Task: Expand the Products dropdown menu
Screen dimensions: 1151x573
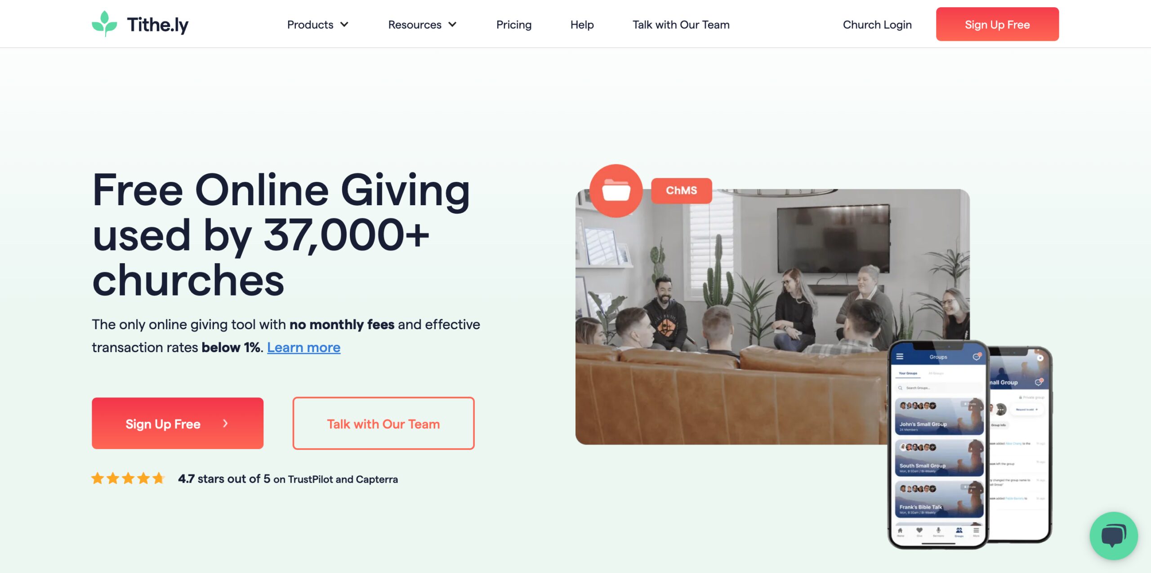Action: [x=317, y=25]
